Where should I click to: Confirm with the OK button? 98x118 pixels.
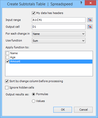tap(63, 110)
